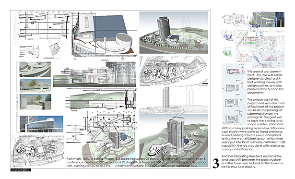295x179 pixels.
Task: Select the curved roof driveway rendering thumbnail
Action: pyautogui.click(x=35, y=70)
